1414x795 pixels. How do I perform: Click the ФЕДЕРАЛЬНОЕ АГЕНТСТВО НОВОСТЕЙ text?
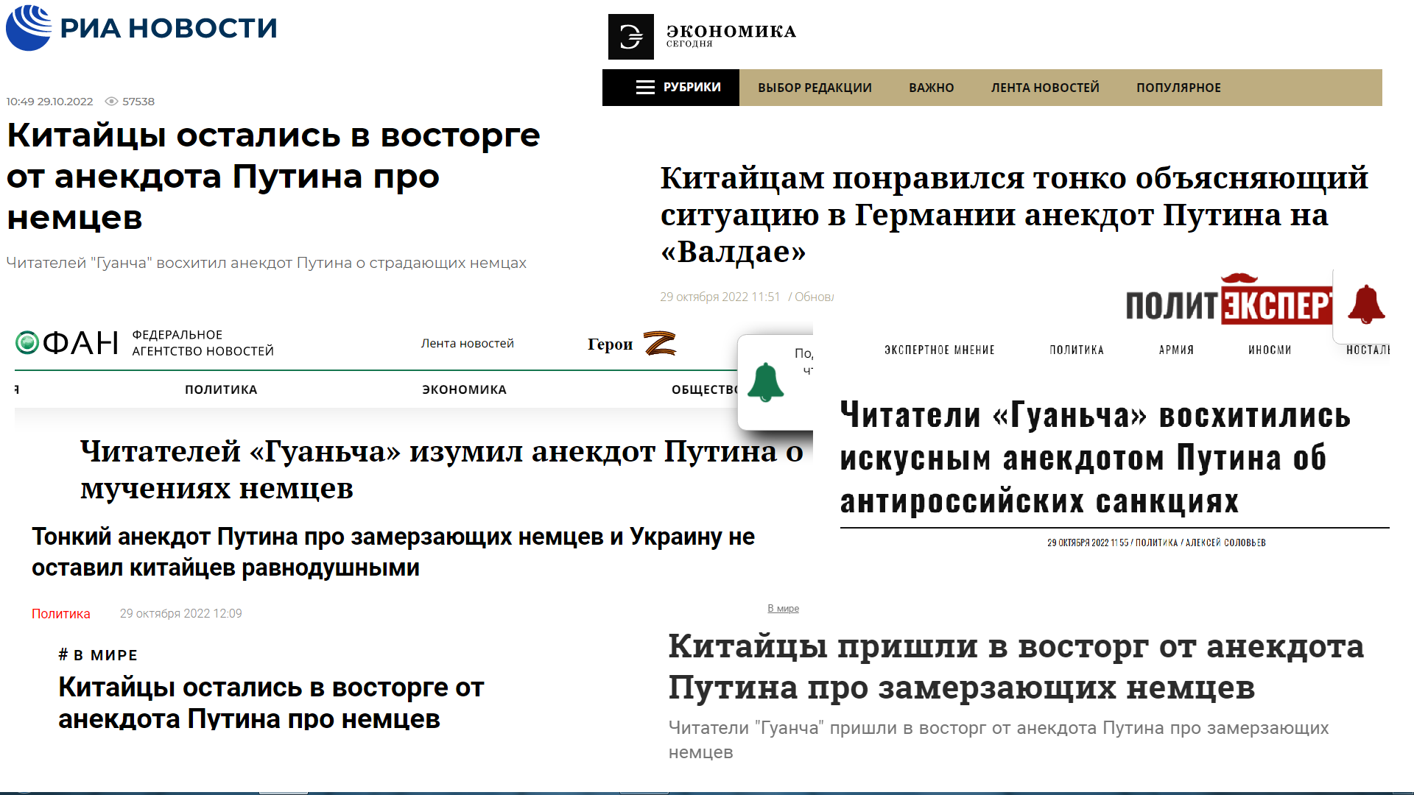[203, 343]
